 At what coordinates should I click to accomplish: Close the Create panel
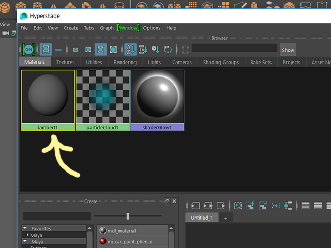tap(174, 201)
